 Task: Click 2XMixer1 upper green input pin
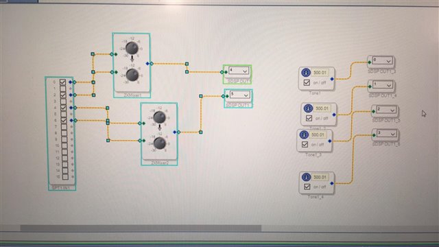[x=116, y=54]
